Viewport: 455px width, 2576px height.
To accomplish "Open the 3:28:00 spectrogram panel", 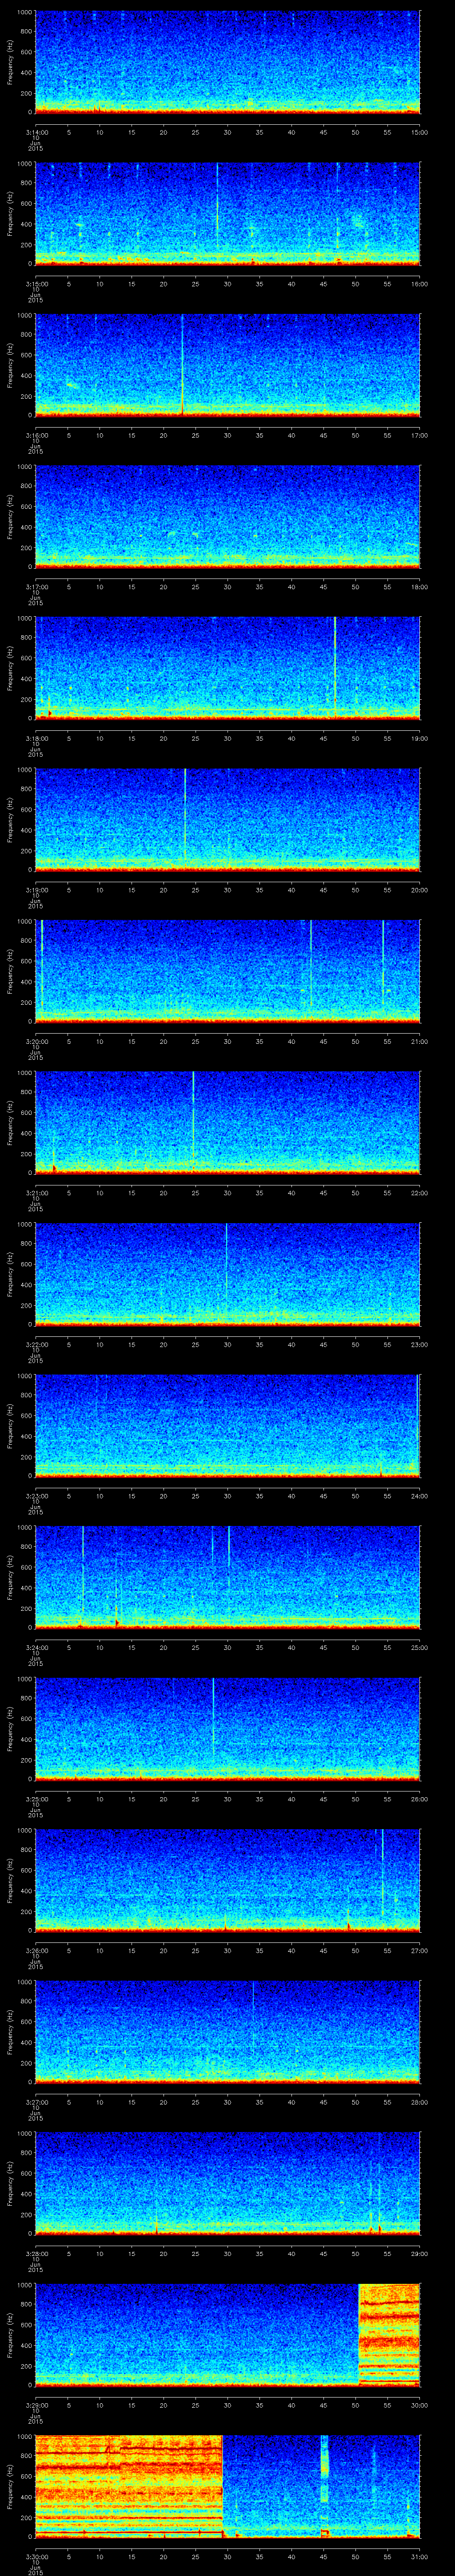I will [227, 2183].
